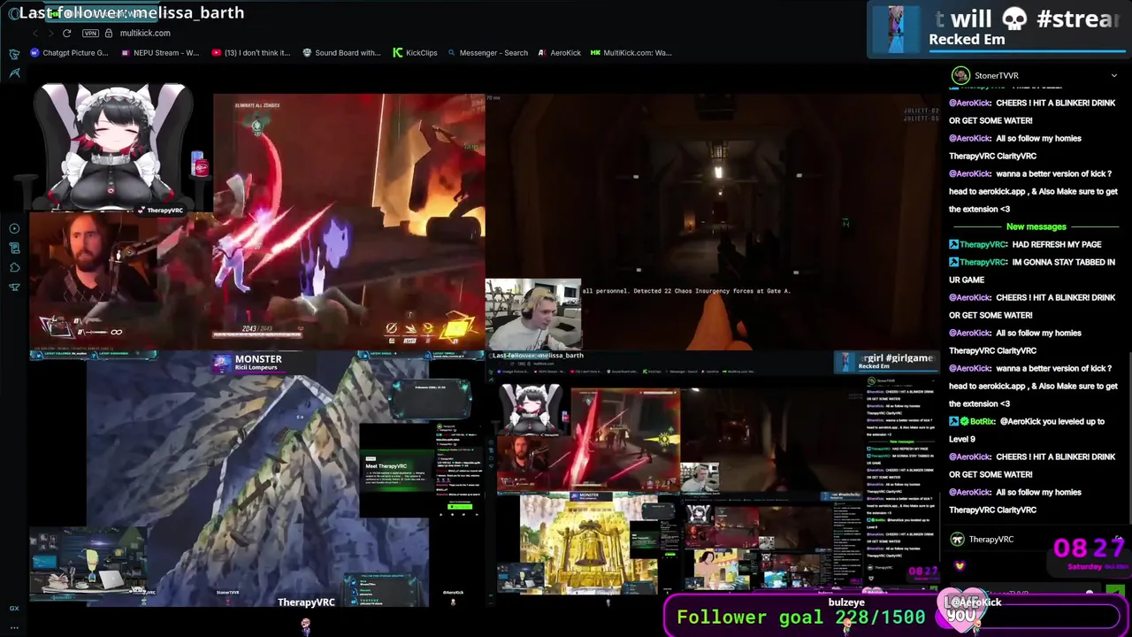Click MONSTER sponsor banner on bottom-left stream
The image size is (1132, 637).
pyautogui.click(x=249, y=363)
